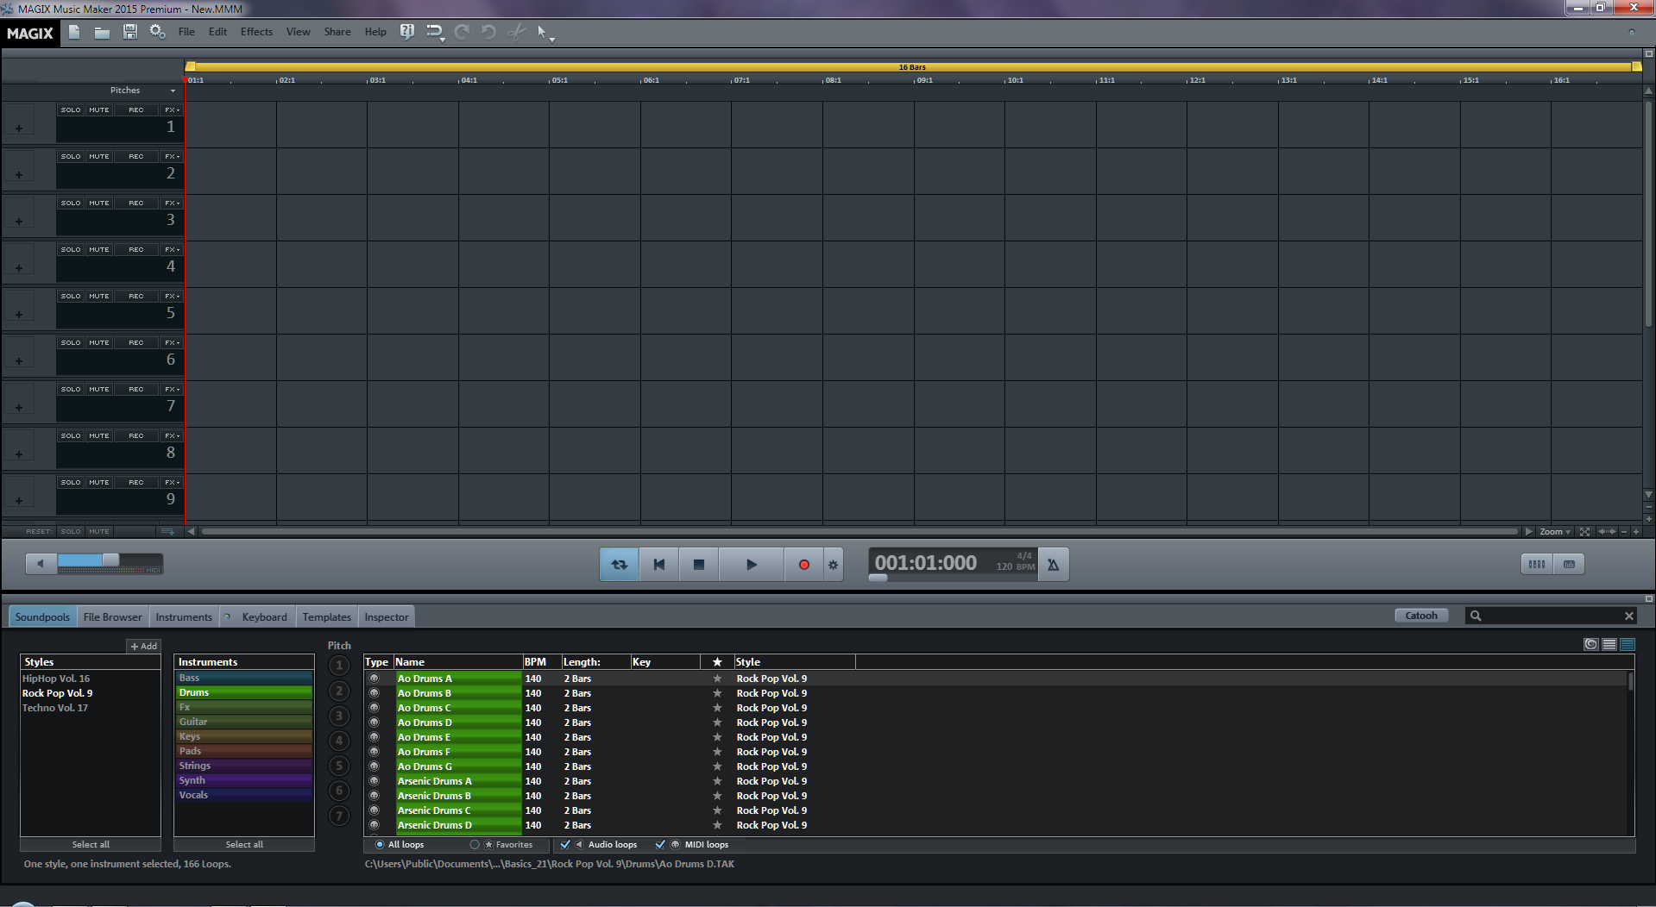Viewport: 1656px width, 907px height.
Task: Switch to the Instruments tab
Action: [x=184, y=616]
